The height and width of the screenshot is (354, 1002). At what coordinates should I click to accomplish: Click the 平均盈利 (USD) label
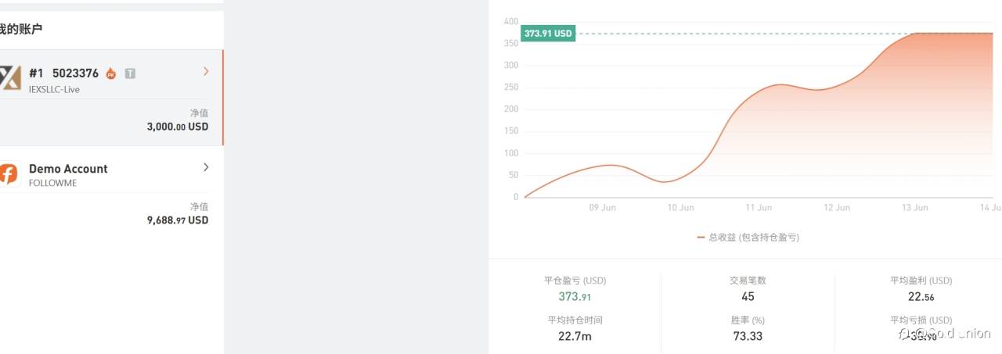point(921,281)
